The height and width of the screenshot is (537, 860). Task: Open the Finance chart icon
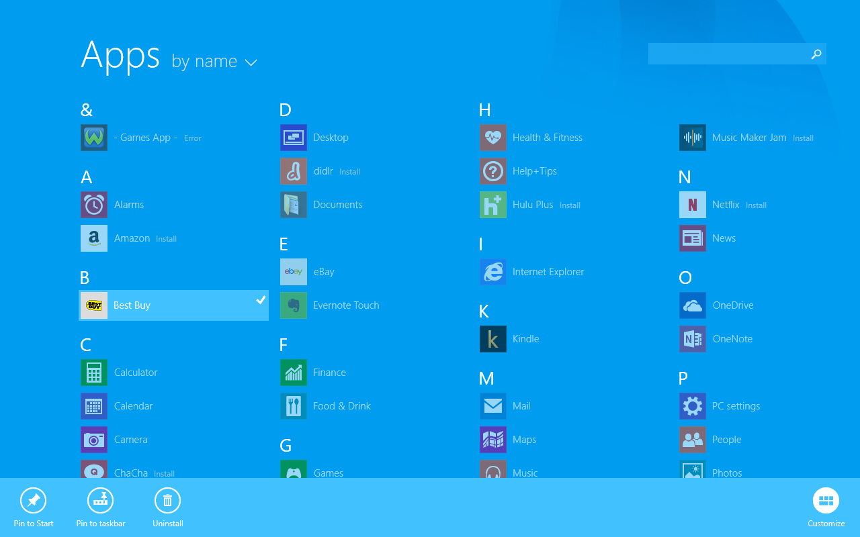[294, 373]
